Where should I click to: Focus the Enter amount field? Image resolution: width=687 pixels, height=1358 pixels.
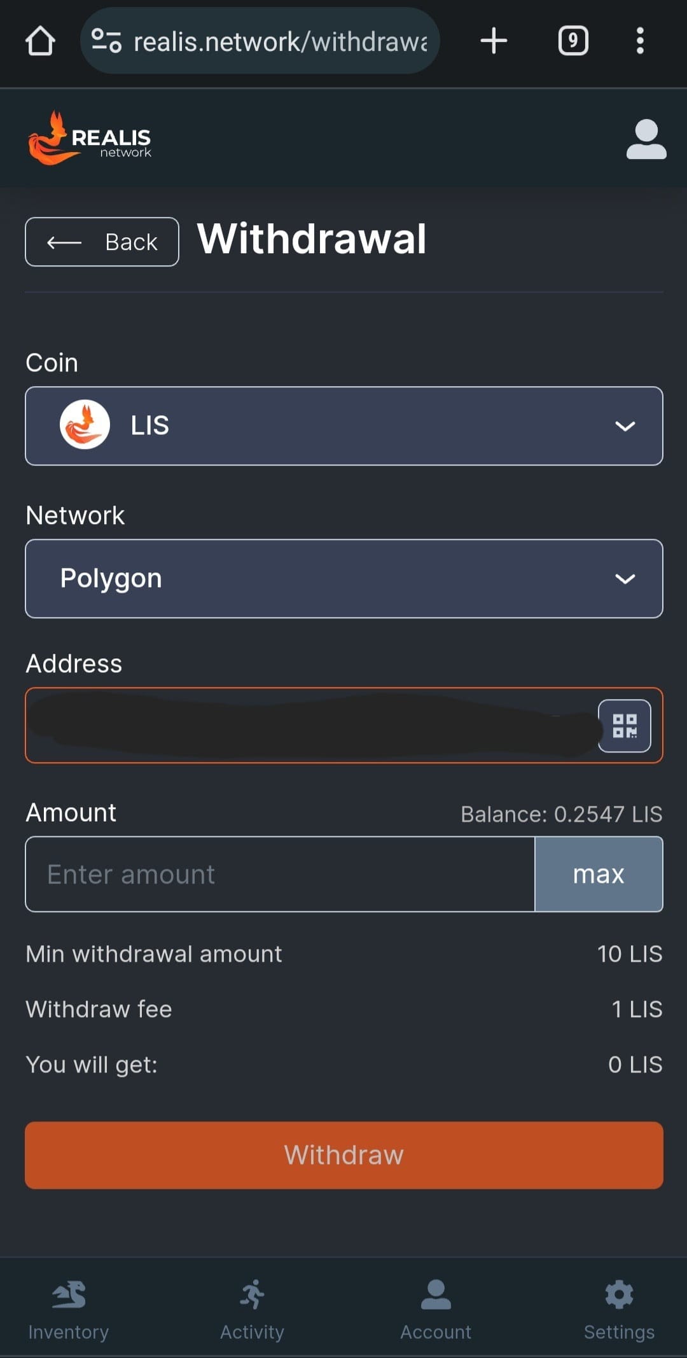(x=280, y=875)
